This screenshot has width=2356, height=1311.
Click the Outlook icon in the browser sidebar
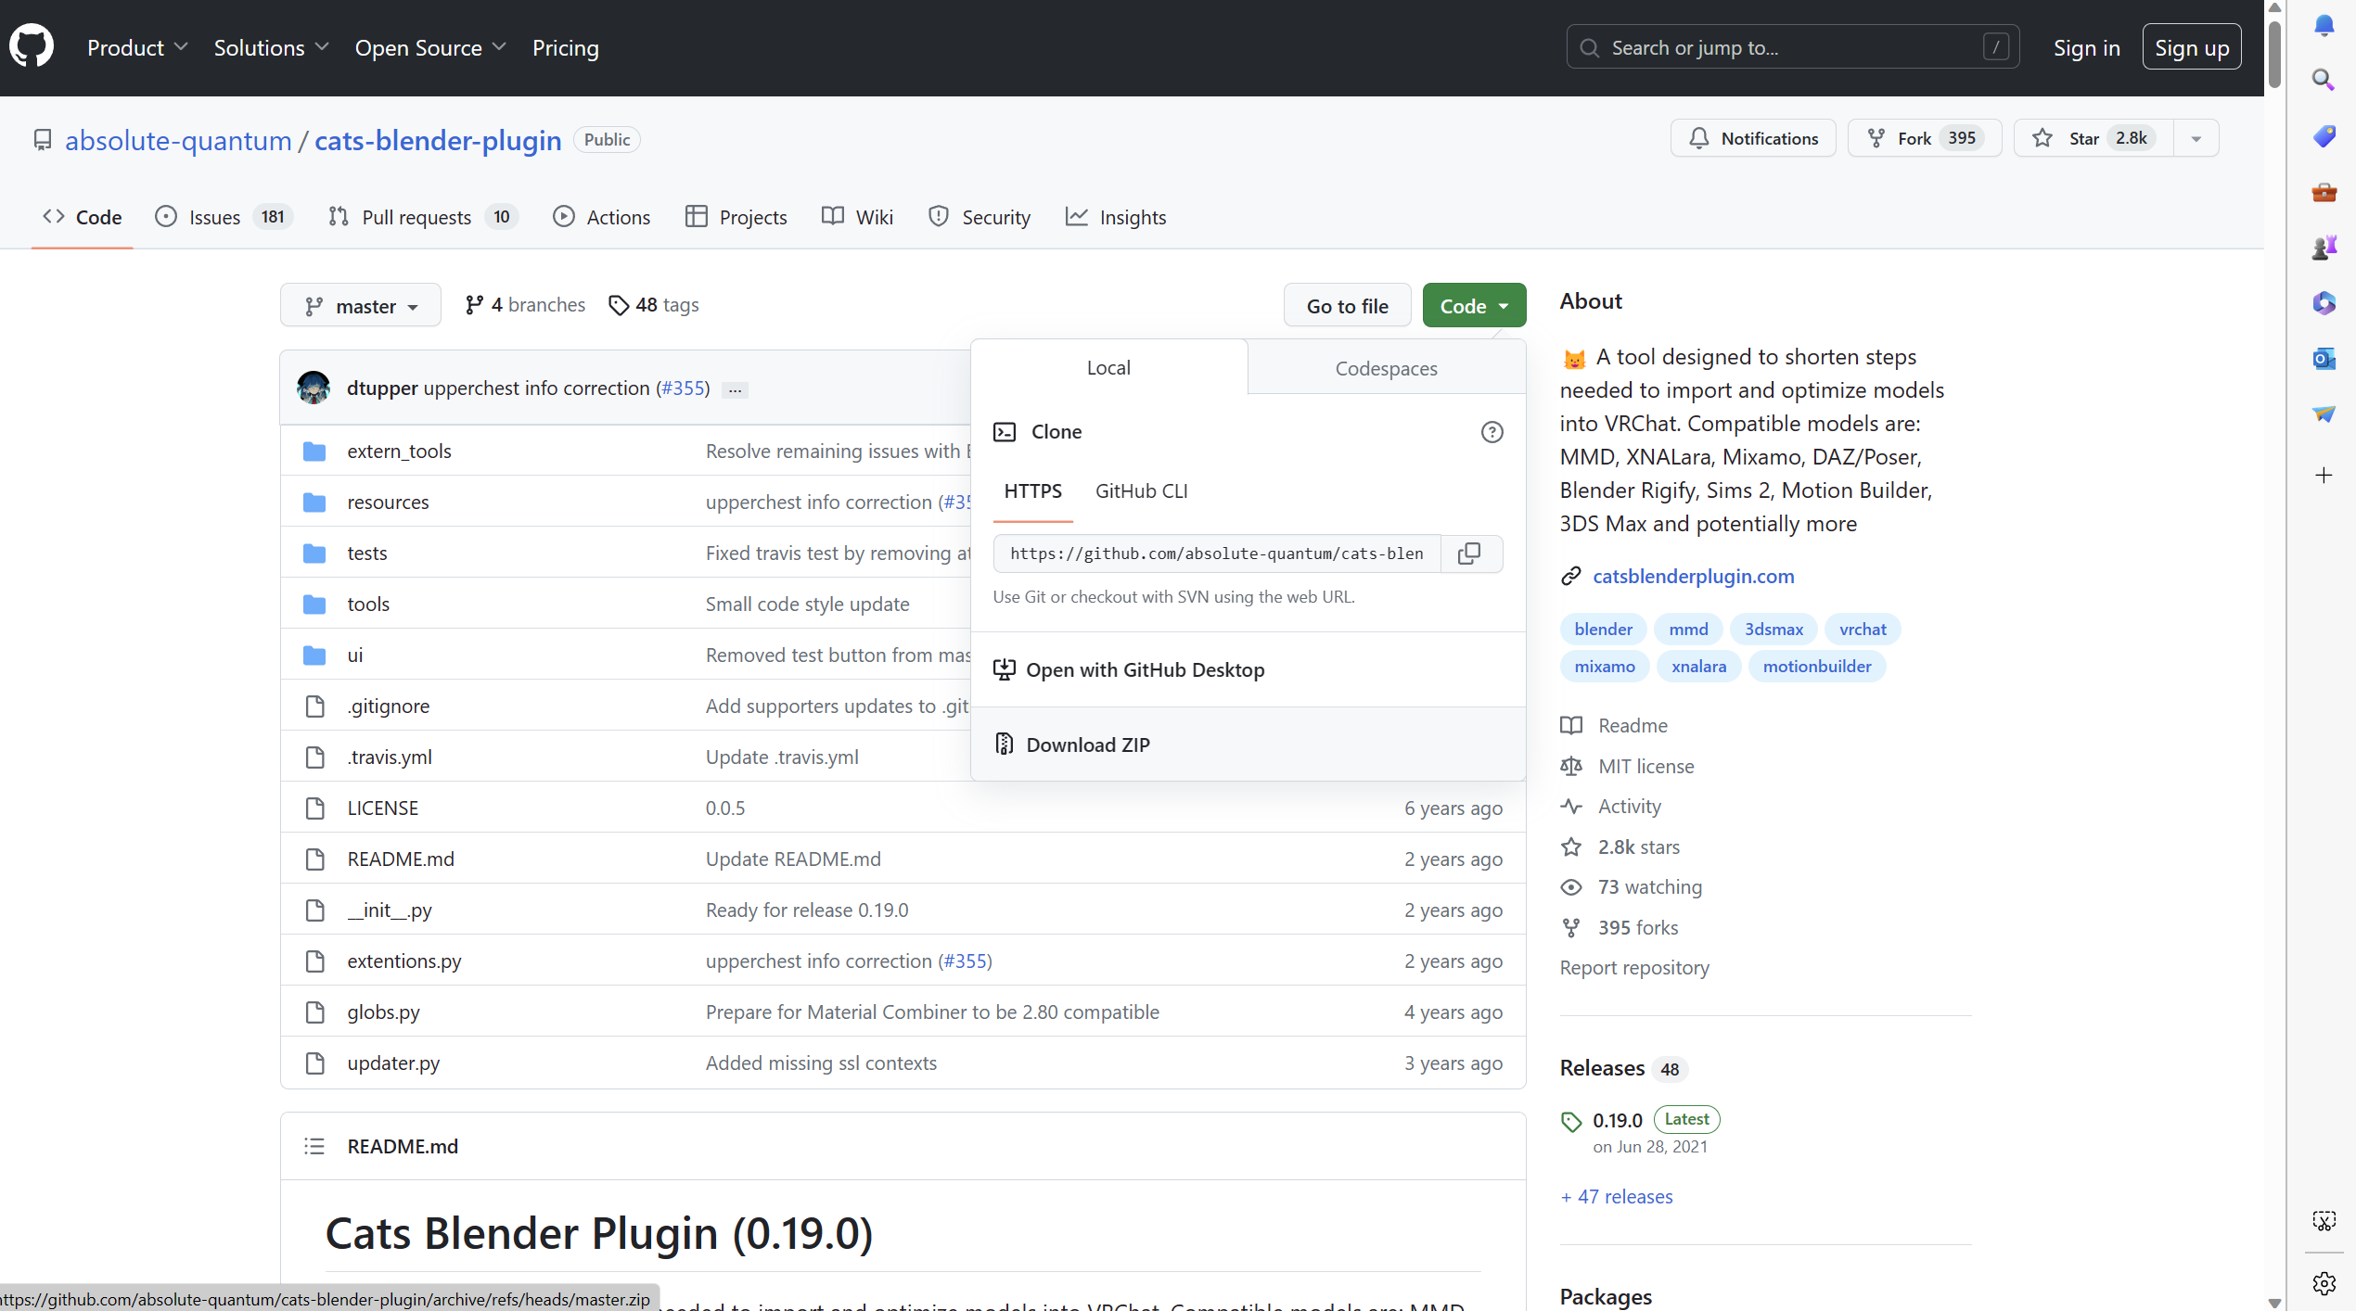tap(2324, 359)
